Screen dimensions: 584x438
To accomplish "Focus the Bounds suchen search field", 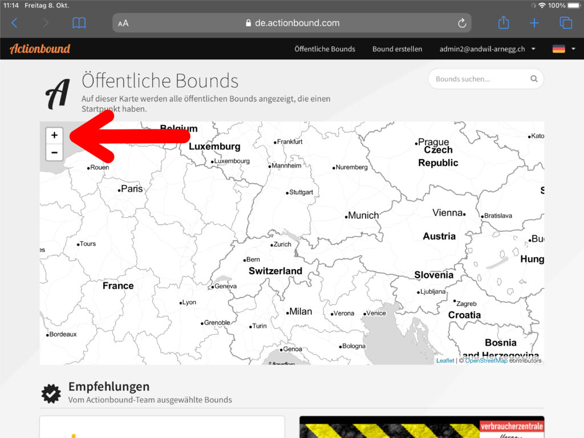I will tap(479, 79).
